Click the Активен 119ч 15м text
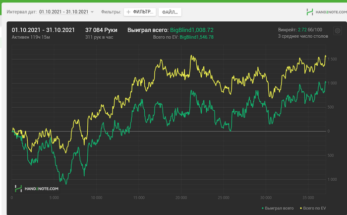This screenshot has height=215, width=347. tap(31, 37)
